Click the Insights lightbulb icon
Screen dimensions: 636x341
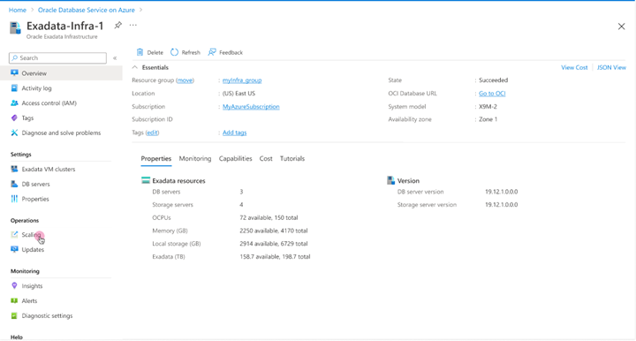pyautogui.click(x=14, y=286)
